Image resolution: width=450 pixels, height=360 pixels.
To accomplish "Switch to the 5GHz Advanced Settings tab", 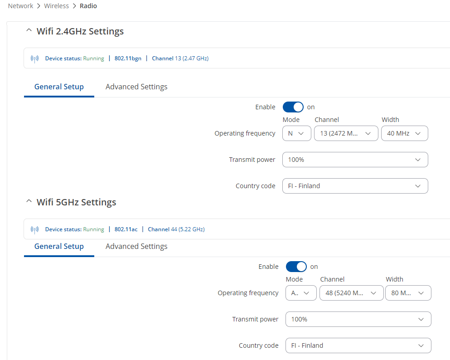I will [x=136, y=246].
